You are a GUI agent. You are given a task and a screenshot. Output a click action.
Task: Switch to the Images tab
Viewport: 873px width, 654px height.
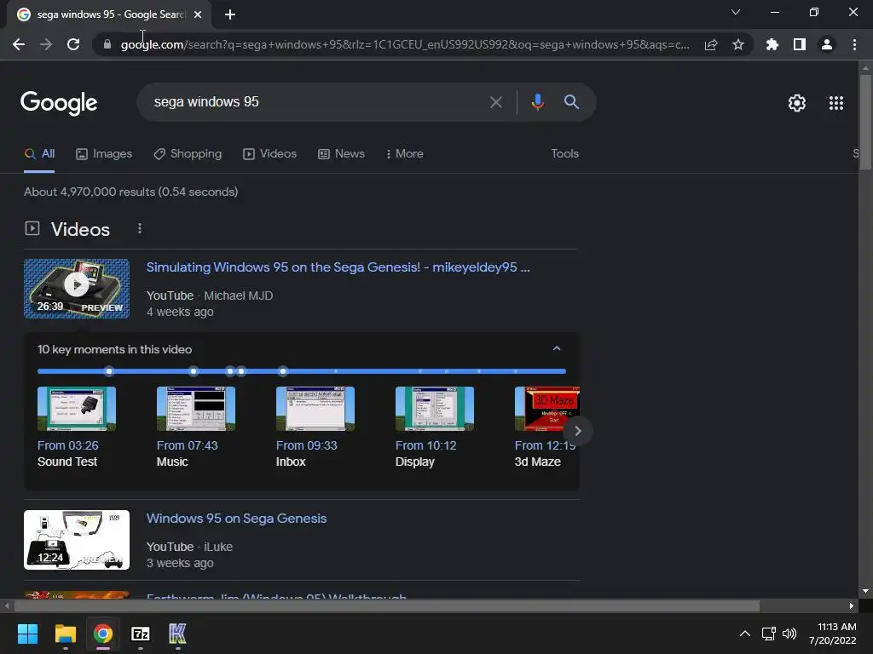(x=104, y=154)
